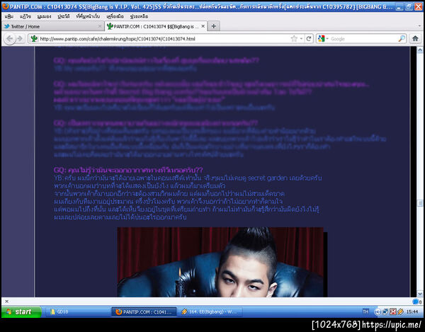This screenshot has height=332, width=425.
Task: Switch to the Twitter / Home tab
Action: coord(52,26)
